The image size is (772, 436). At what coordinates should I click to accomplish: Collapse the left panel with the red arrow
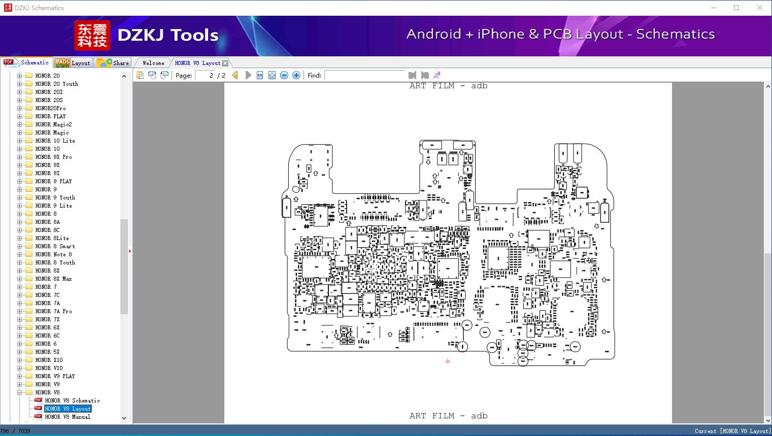click(130, 251)
